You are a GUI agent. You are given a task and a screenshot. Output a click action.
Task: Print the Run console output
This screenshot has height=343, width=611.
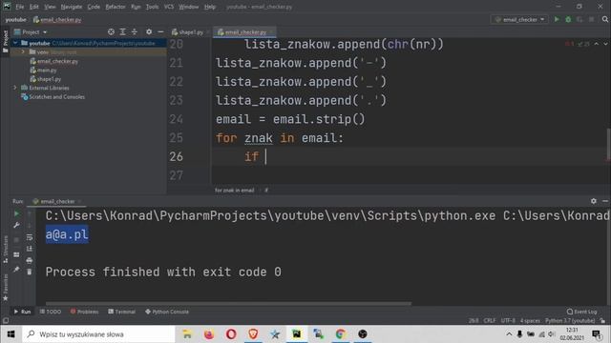[x=30, y=260]
